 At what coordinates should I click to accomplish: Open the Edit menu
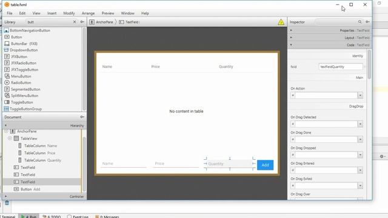point(22,13)
